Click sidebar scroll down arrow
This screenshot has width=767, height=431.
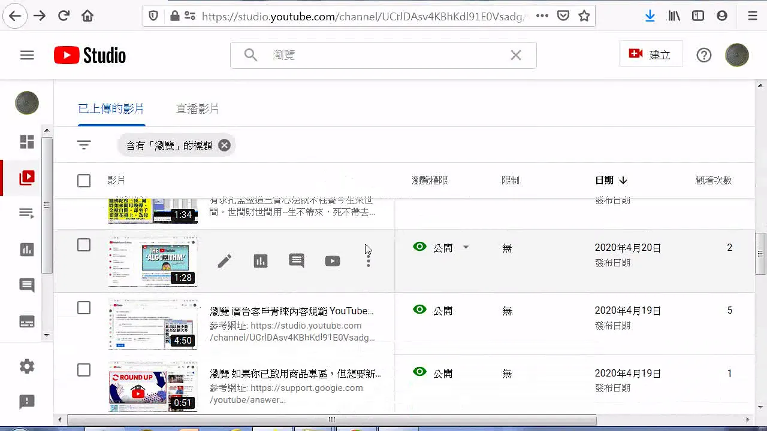[47, 335]
